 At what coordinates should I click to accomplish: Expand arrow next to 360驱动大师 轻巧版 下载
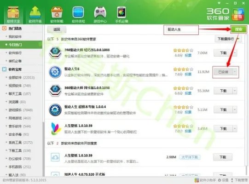point(235,53)
